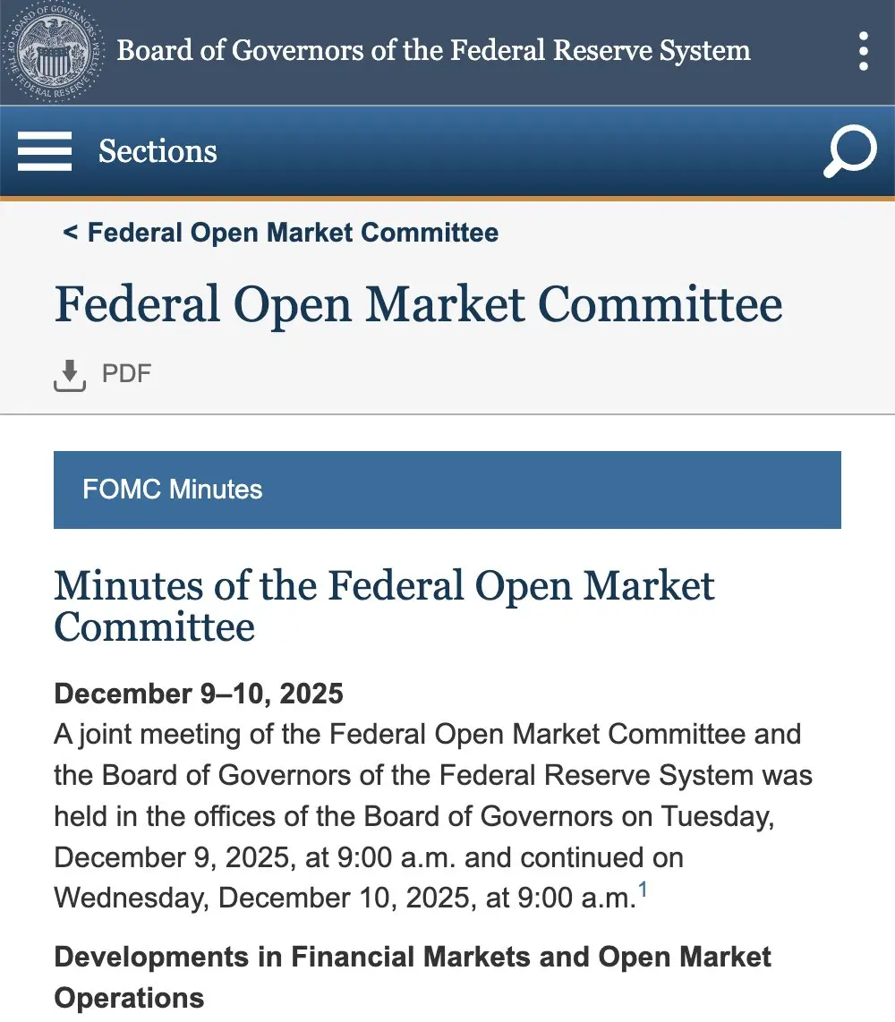Open the three-dot overflow menu

[x=863, y=52]
